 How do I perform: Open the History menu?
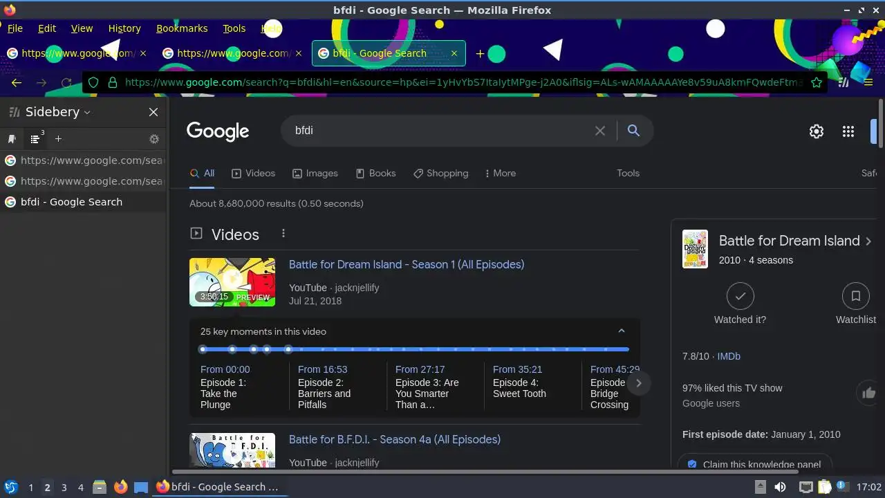(124, 28)
